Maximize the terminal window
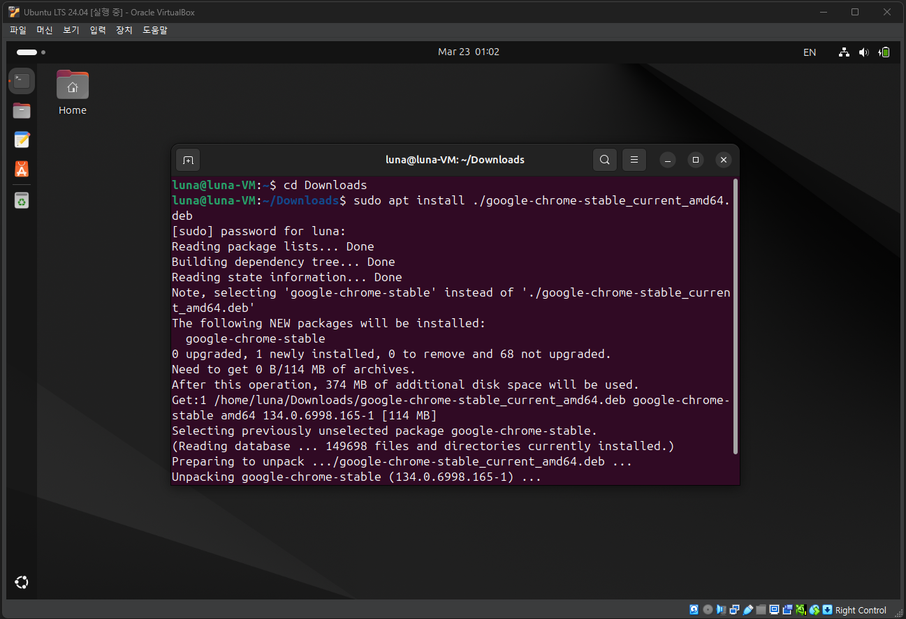Image resolution: width=906 pixels, height=619 pixels. (x=696, y=160)
